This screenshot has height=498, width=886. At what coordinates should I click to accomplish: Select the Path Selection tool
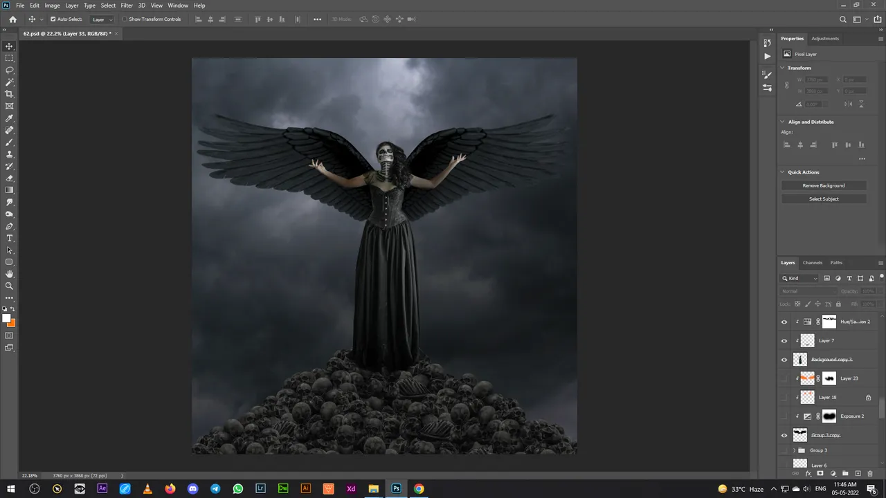(10, 250)
